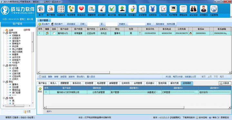Switch to 联系人 tab
232x120 pixels.
(x=53, y=83)
